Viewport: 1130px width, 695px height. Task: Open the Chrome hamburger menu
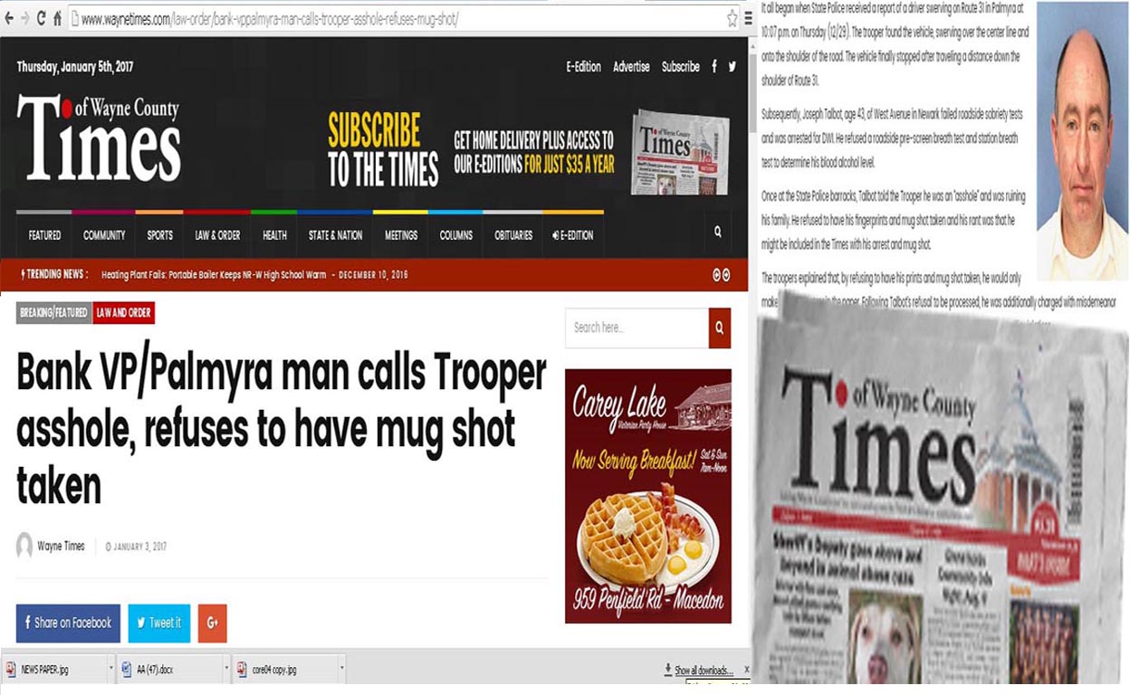[748, 18]
